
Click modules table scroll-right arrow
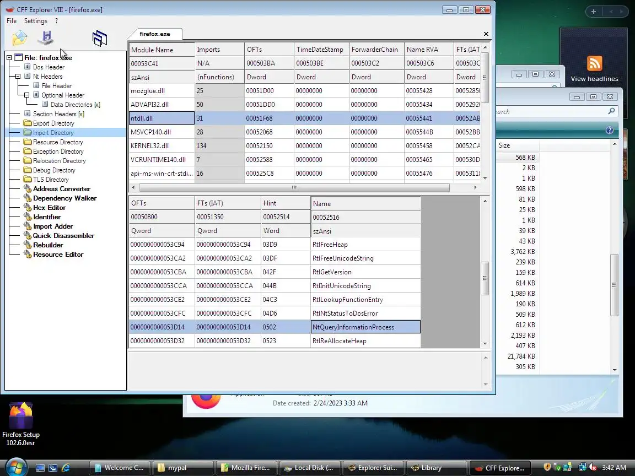[476, 187]
